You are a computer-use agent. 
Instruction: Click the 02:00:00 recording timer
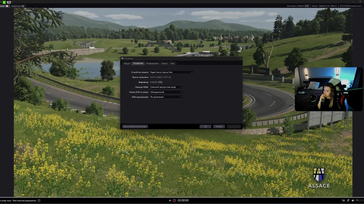(x=183, y=200)
